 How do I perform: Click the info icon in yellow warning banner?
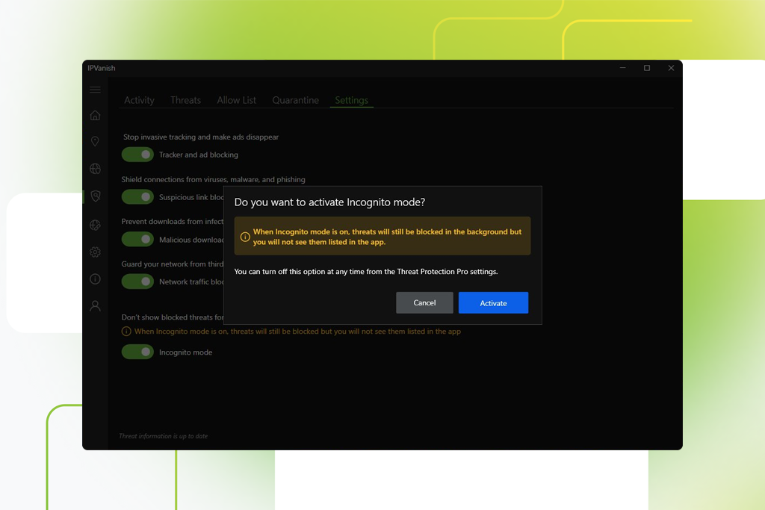tap(245, 237)
